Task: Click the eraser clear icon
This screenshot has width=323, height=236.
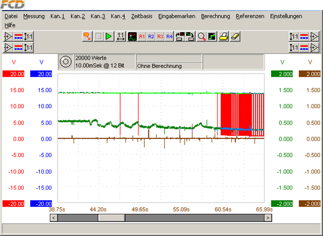Action: (234, 36)
